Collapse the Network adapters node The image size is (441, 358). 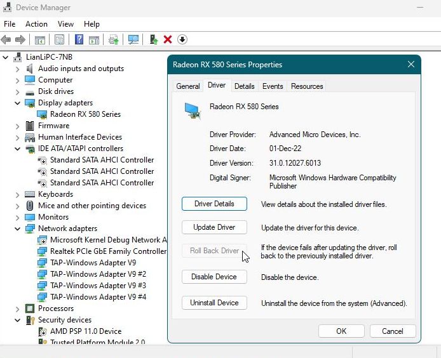[x=17, y=229]
